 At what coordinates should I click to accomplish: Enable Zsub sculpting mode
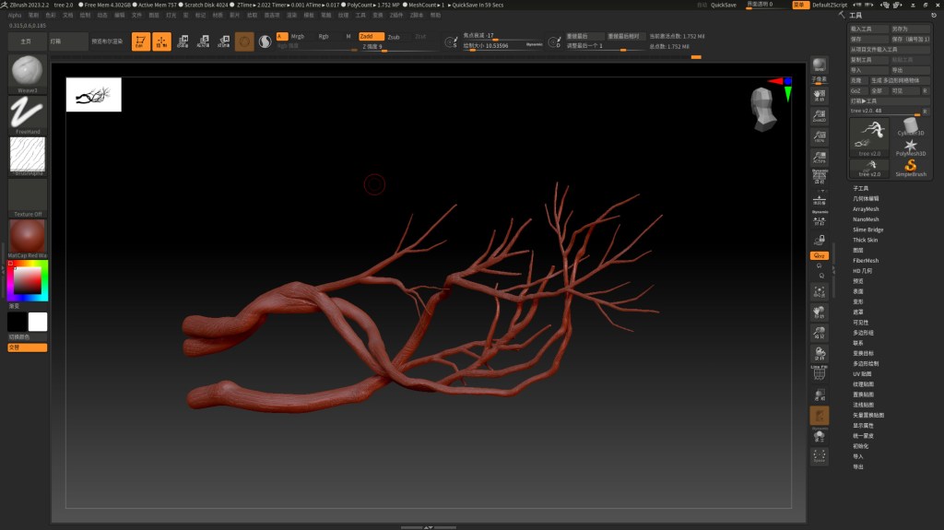coord(394,36)
